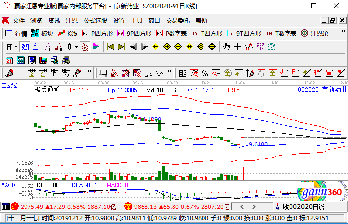Open the 交易委托 menu
The height and width of the screenshot is (224, 348).
coord(178,21)
